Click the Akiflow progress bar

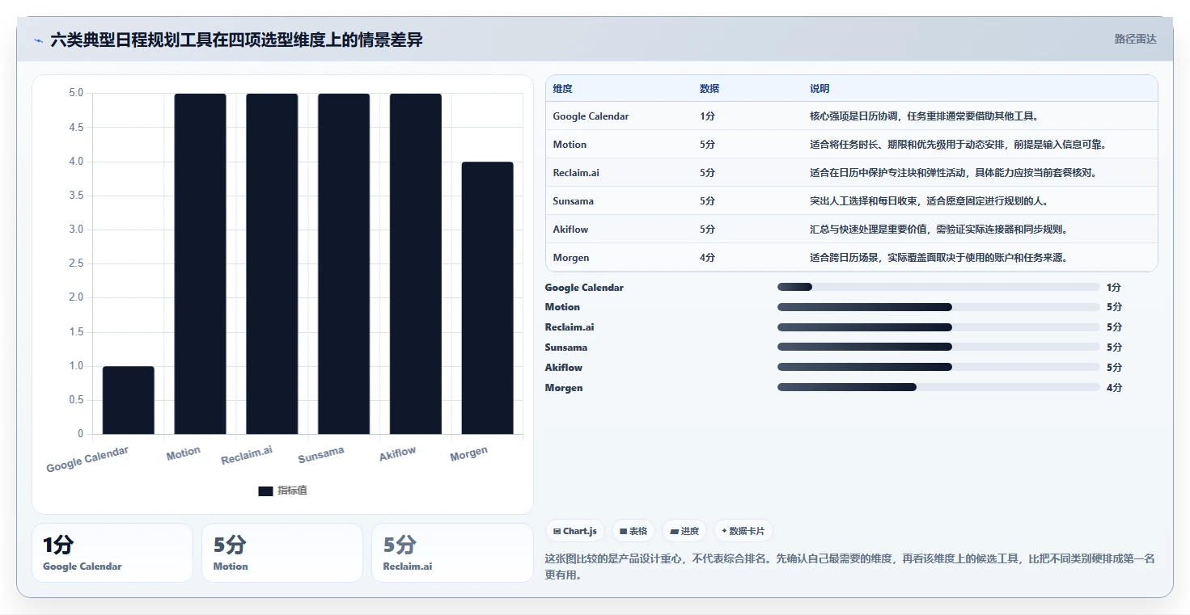click(x=938, y=368)
